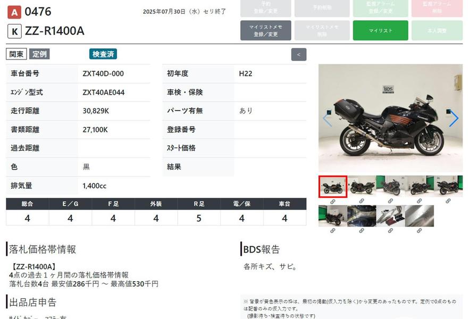Screen dimensions: 470x319
Task: Click link icon below the spare parts thumbnail
Action: click(x=390, y=231)
